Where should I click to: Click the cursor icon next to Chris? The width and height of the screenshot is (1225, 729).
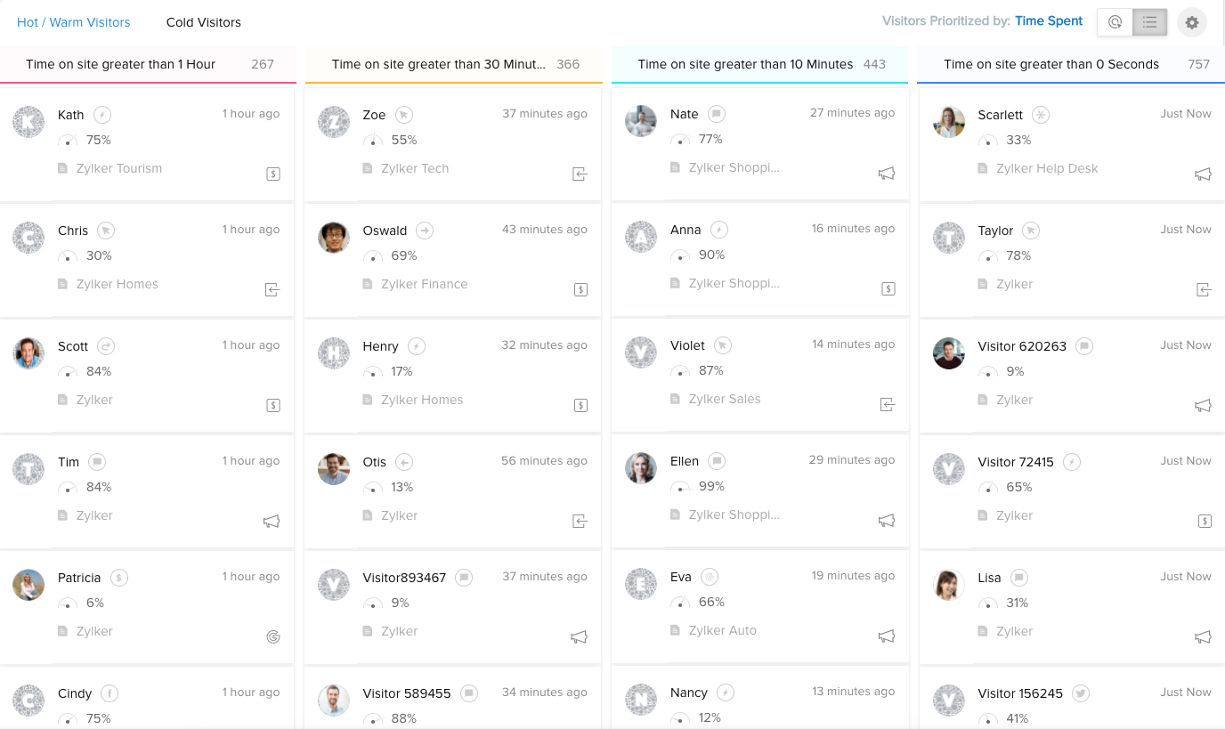pos(106,231)
